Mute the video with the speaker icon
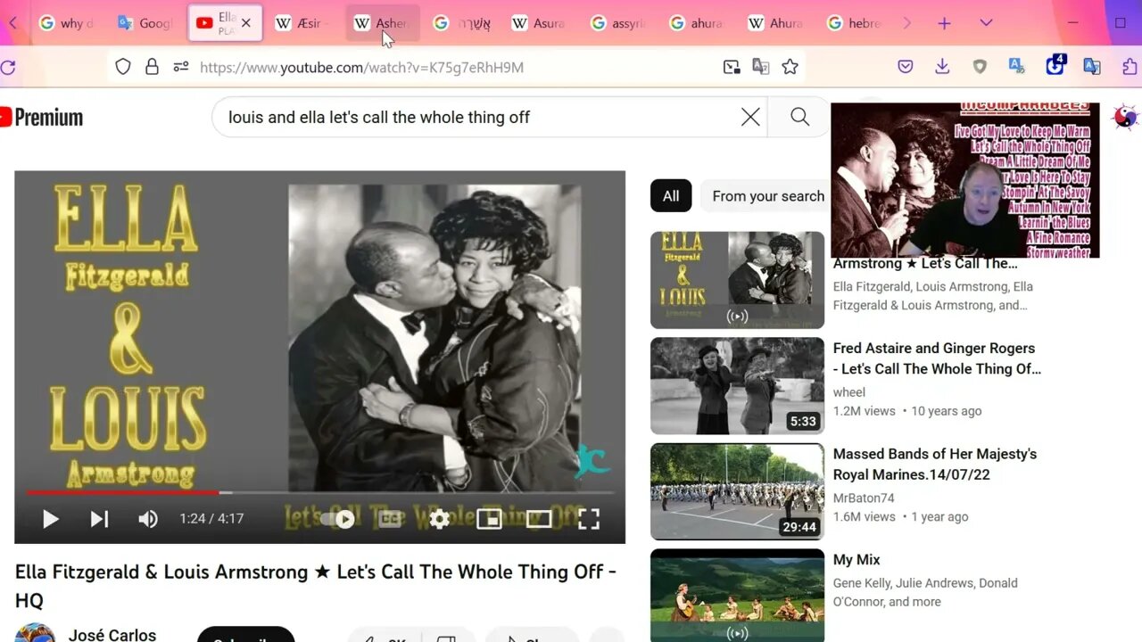1142x642 pixels. click(148, 519)
